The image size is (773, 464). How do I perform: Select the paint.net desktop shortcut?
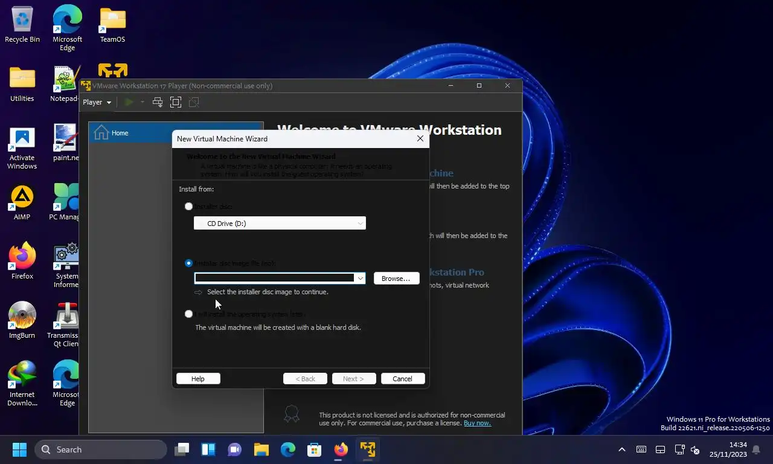point(65,143)
